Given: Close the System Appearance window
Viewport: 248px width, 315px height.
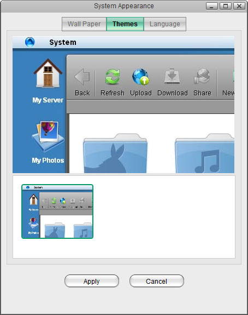Looking at the screenshot, I should point(239,6).
